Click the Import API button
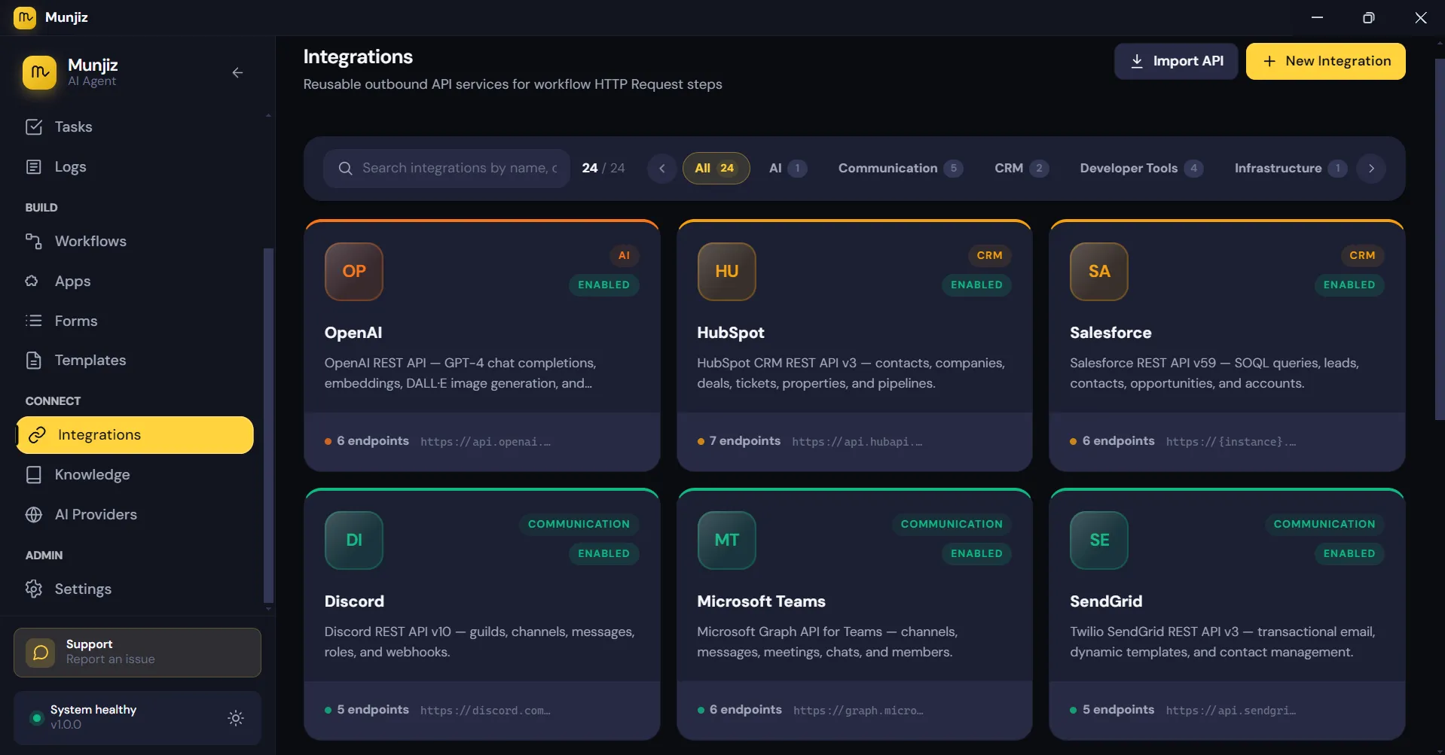1445x755 pixels. coord(1175,61)
